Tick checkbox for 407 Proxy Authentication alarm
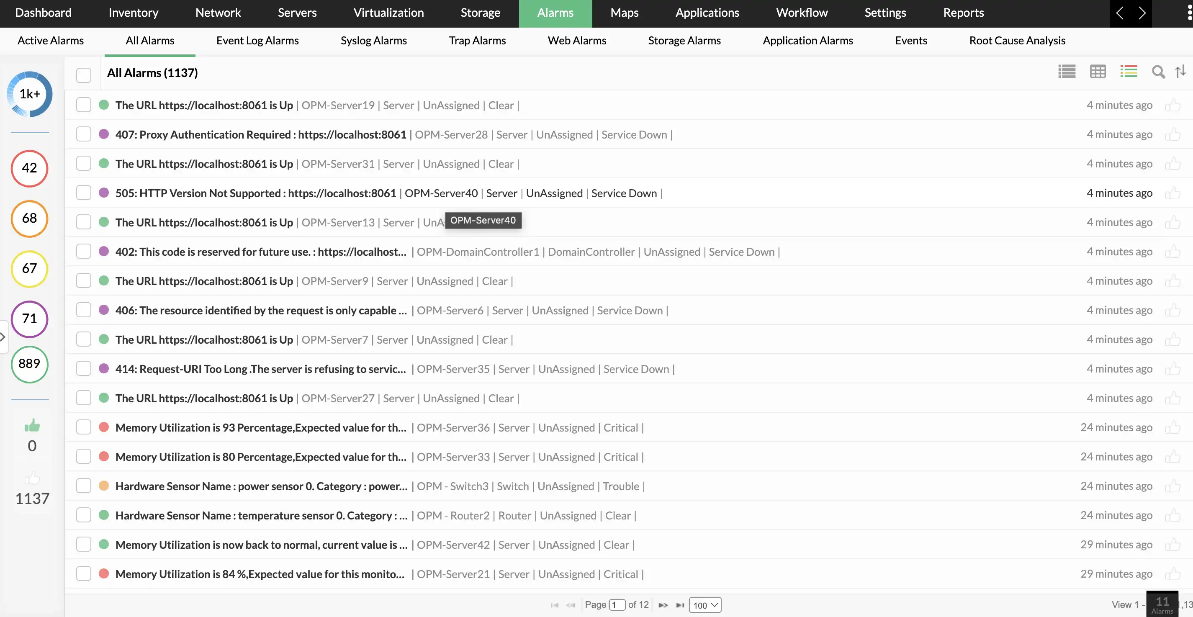Screen dimensions: 1193x617 [x=84, y=134]
